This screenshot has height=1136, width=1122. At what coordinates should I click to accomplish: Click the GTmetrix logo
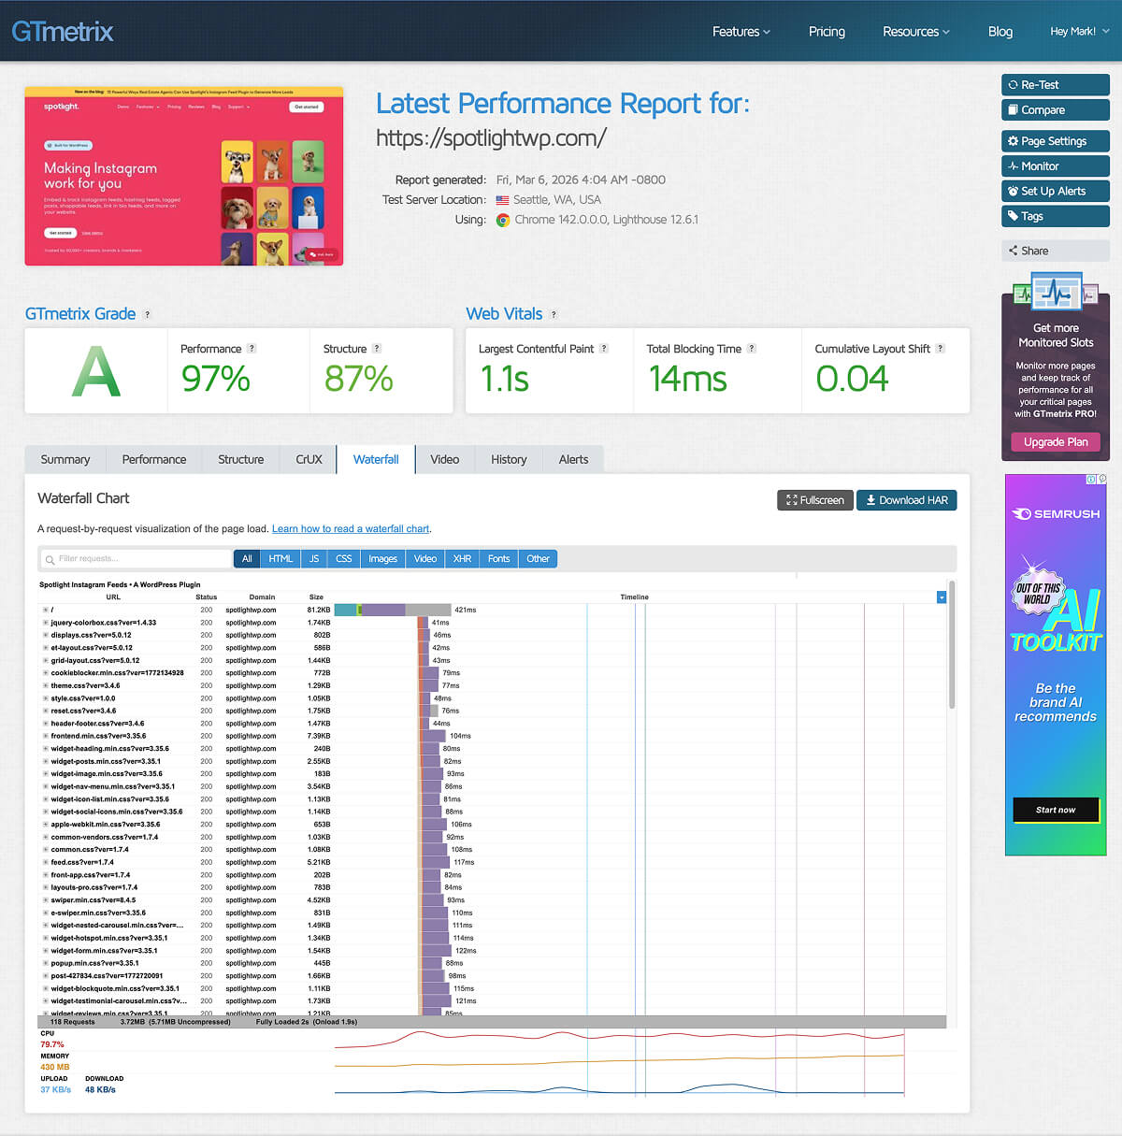pos(62,32)
